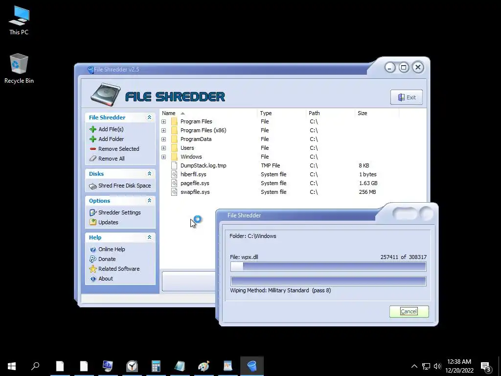The image size is (501, 376).
Task: Open This PC desktop icon
Action: click(x=19, y=16)
